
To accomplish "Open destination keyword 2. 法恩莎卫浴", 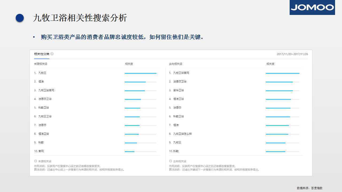I will [178, 82].
